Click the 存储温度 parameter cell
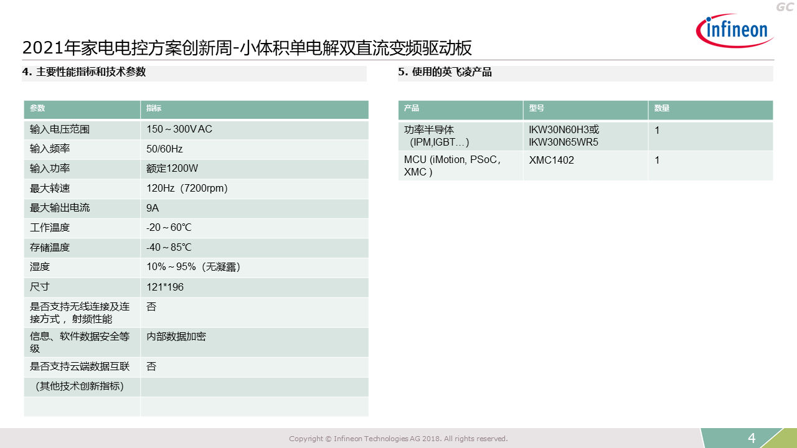Viewport: 797px width, 448px height. 82,248
